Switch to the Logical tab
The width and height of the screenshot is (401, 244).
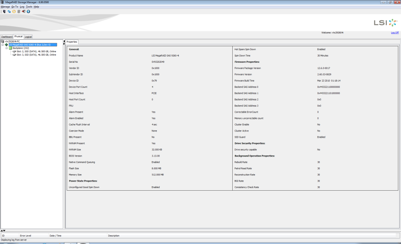point(28,36)
